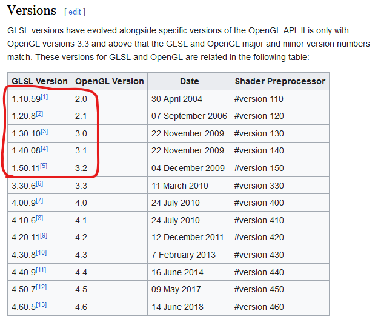Click the '#version 430' cell
378x322 pixels.
[280, 255]
